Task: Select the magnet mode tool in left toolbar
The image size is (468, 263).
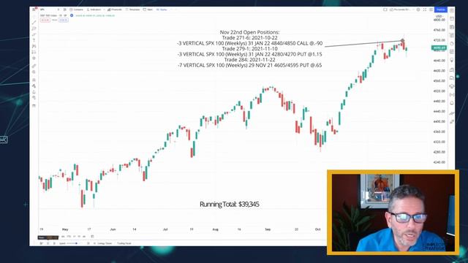Action: [x=34, y=80]
